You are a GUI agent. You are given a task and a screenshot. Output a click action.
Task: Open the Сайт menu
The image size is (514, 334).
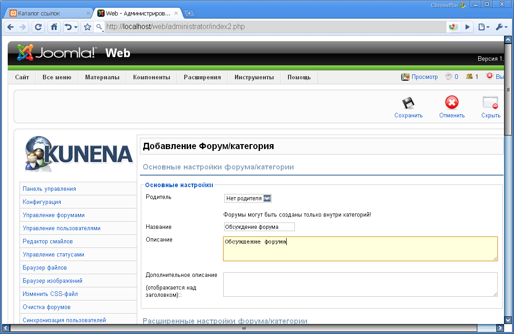pos(22,77)
